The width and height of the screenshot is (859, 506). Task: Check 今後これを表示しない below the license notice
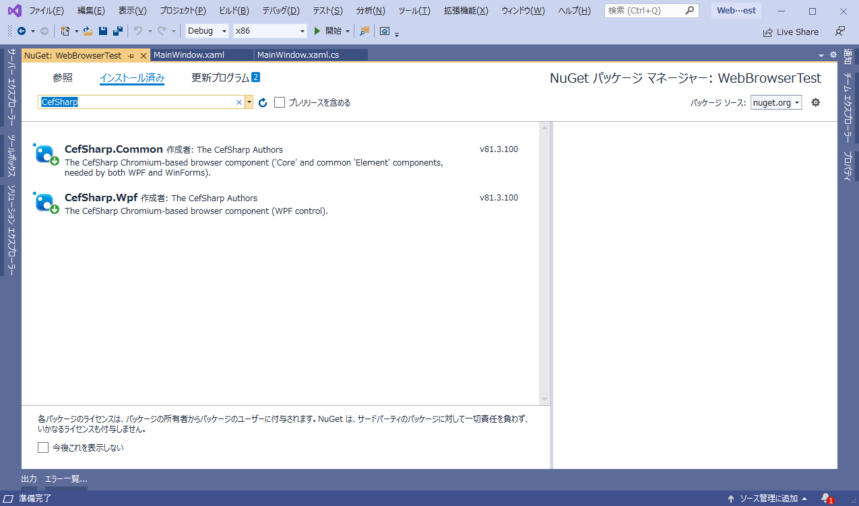43,447
